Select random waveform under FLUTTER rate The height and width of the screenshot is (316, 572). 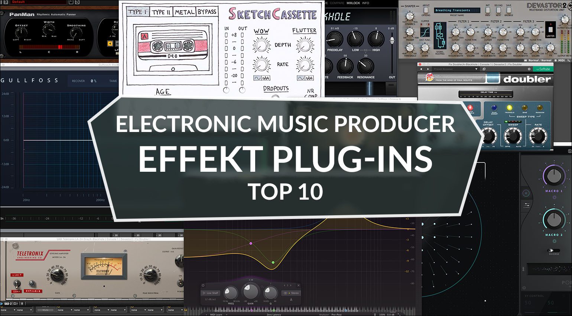click(310, 78)
